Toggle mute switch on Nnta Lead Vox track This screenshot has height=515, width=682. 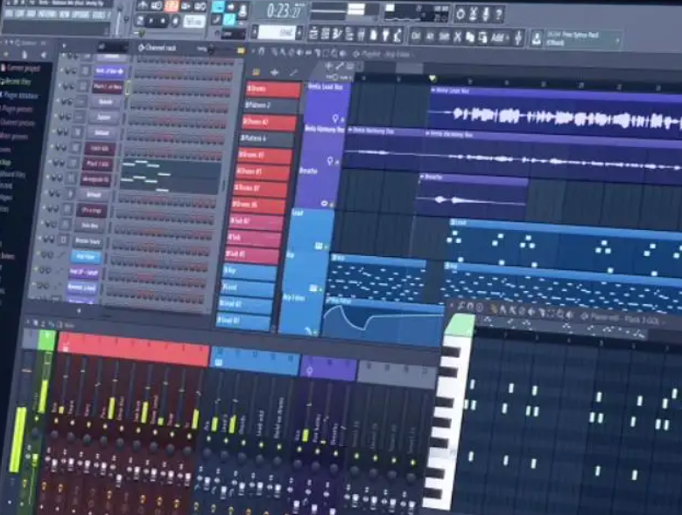[342, 120]
